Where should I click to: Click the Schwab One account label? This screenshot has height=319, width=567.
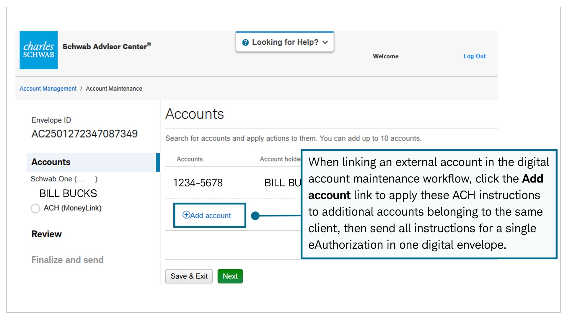(64, 179)
